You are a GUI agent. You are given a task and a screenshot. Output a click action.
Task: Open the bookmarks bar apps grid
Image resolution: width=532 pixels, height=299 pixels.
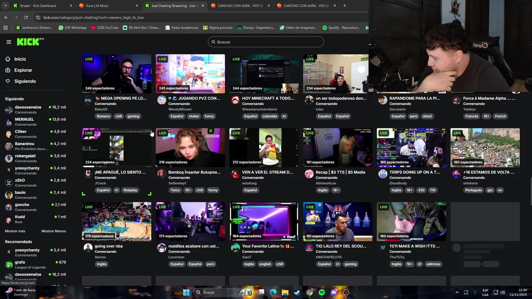tap(5, 28)
